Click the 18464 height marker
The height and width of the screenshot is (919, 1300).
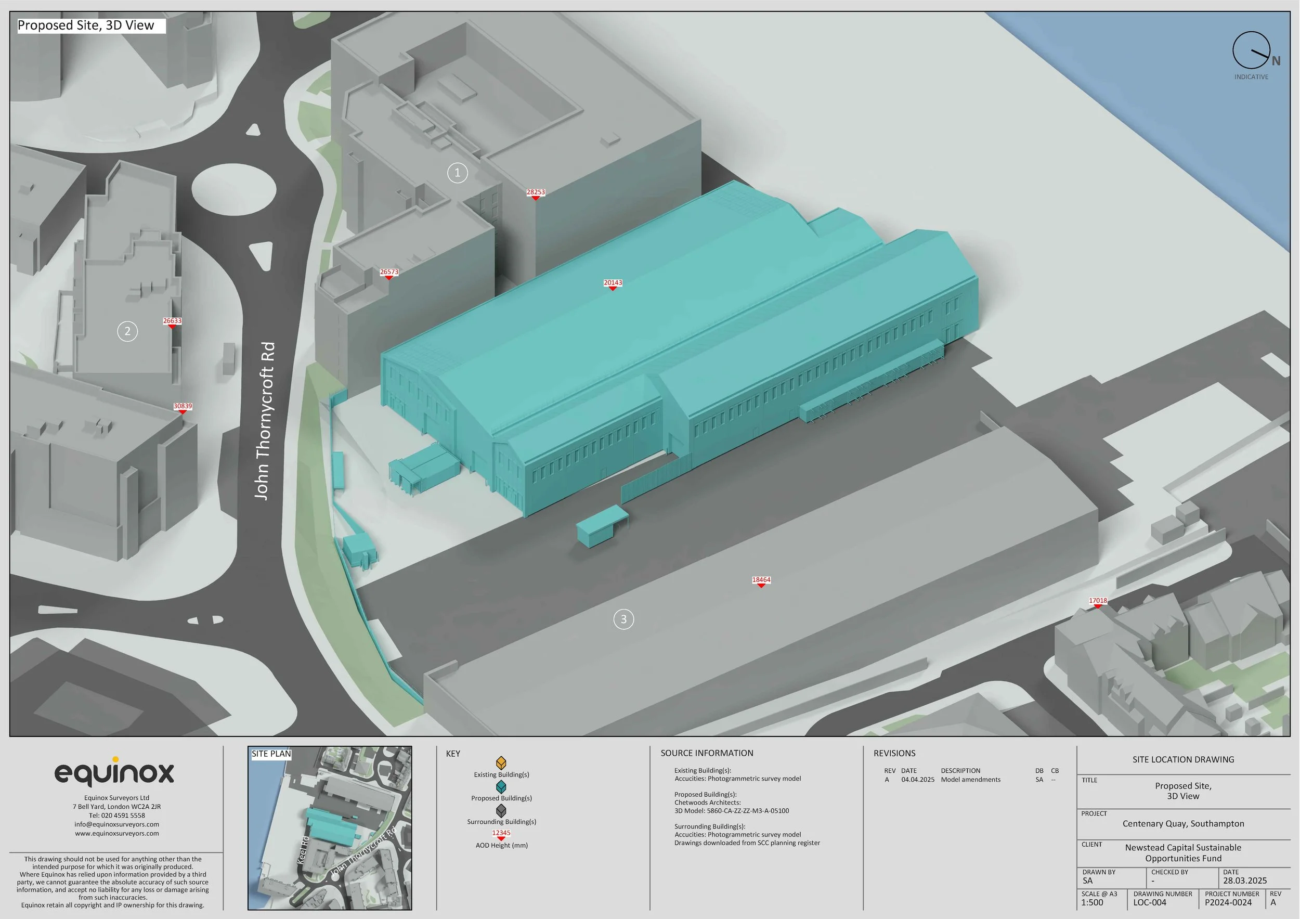click(761, 581)
